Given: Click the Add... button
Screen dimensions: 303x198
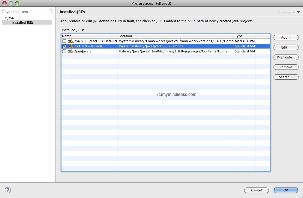Looking at the screenshot, I should pos(286,37).
